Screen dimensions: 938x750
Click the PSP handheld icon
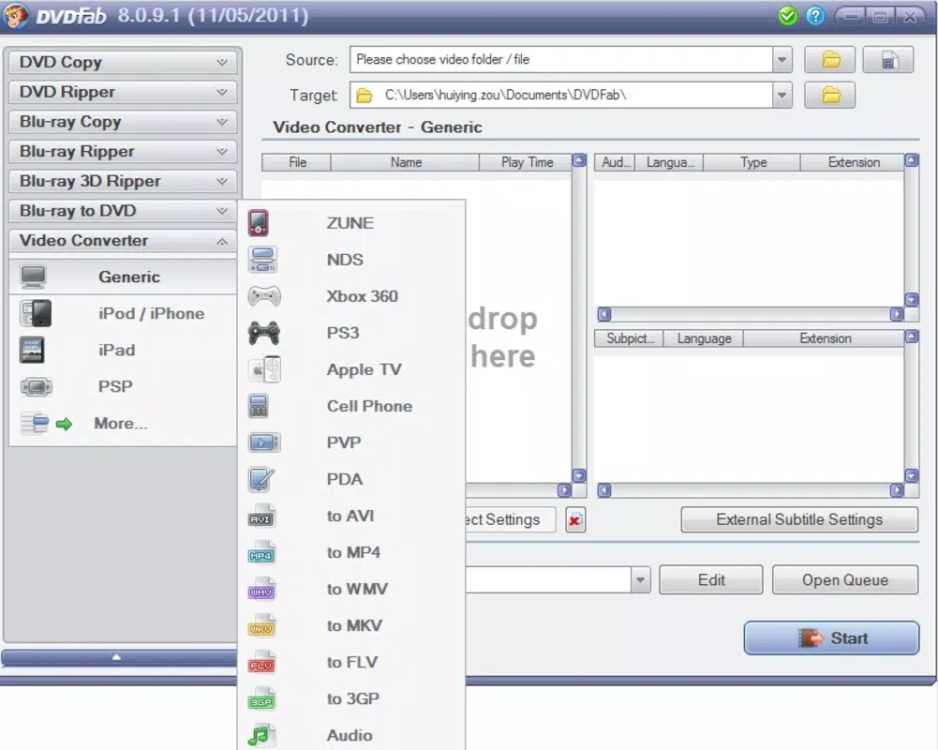pos(36,387)
